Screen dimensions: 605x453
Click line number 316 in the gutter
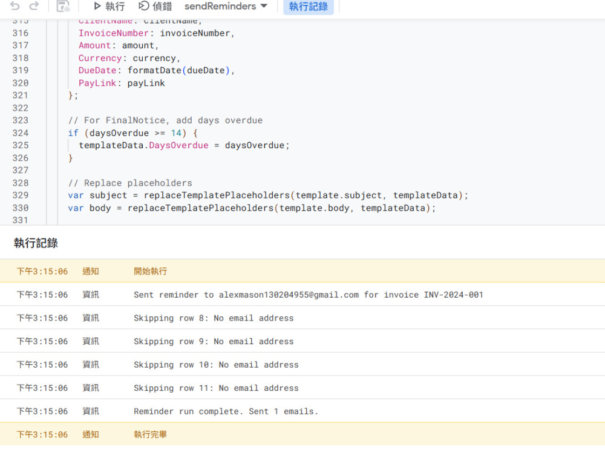[21, 33]
